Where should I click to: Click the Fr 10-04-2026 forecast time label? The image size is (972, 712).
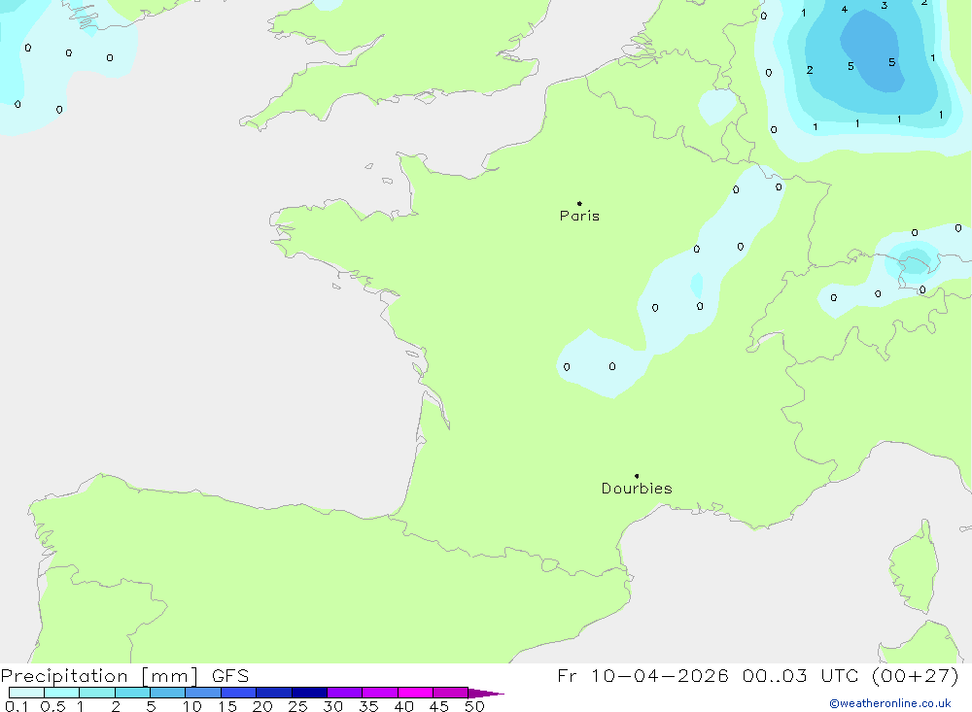(x=757, y=675)
